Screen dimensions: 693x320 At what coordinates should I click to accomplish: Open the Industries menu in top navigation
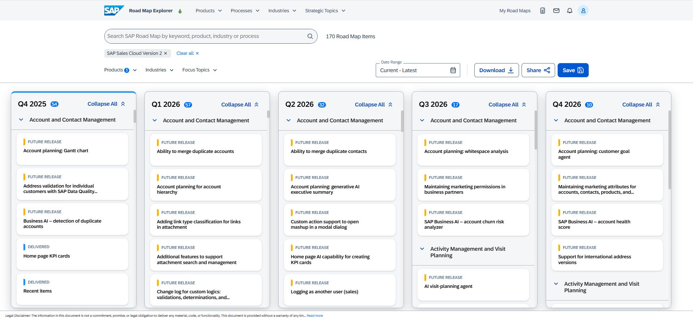(282, 11)
